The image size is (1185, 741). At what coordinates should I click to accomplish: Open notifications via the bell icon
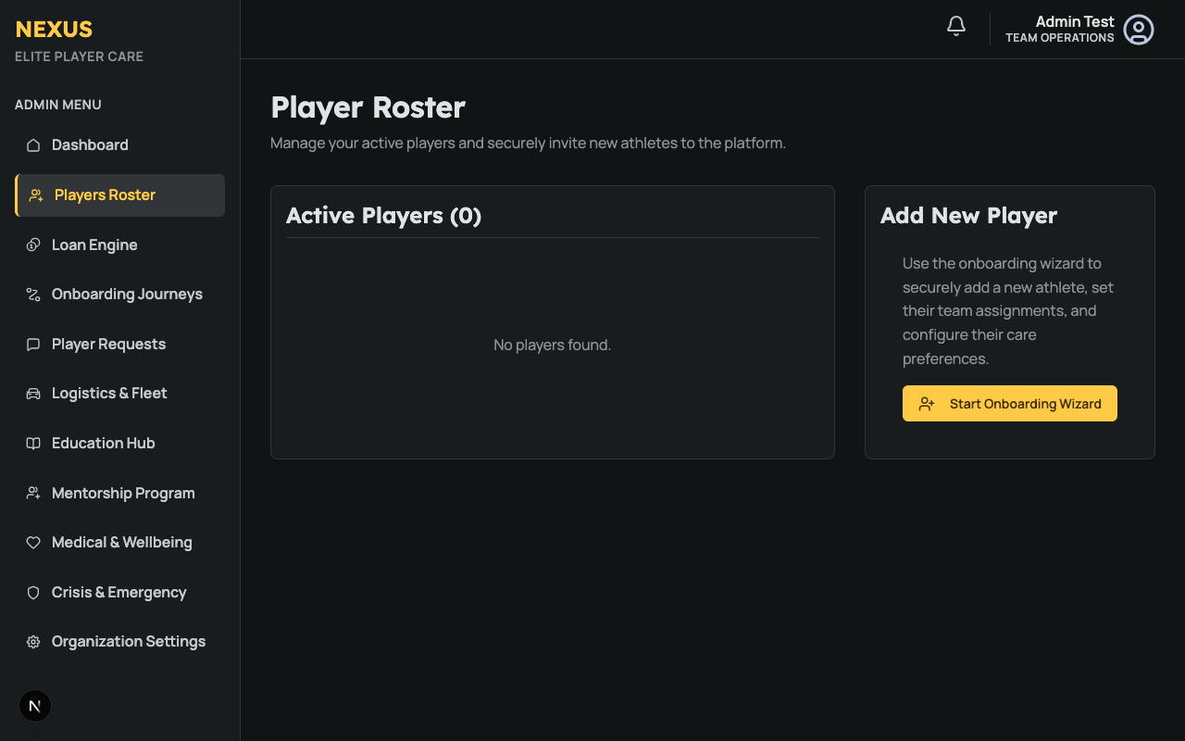(x=956, y=27)
